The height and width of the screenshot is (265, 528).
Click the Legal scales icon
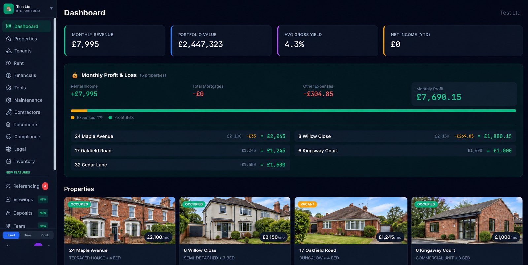(x=9, y=149)
